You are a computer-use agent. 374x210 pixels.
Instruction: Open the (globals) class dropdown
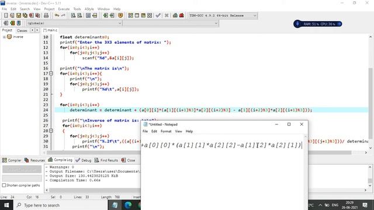tap(74, 23)
